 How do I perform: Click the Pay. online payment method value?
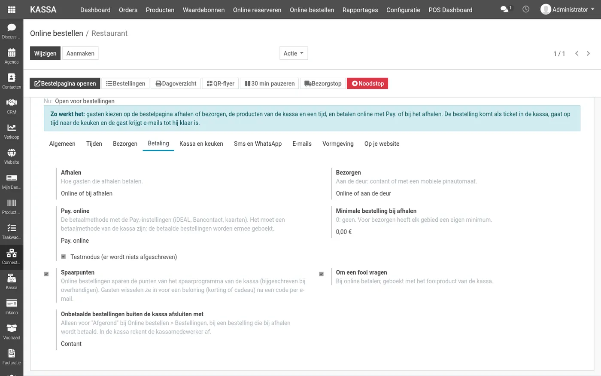click(75, 241)
